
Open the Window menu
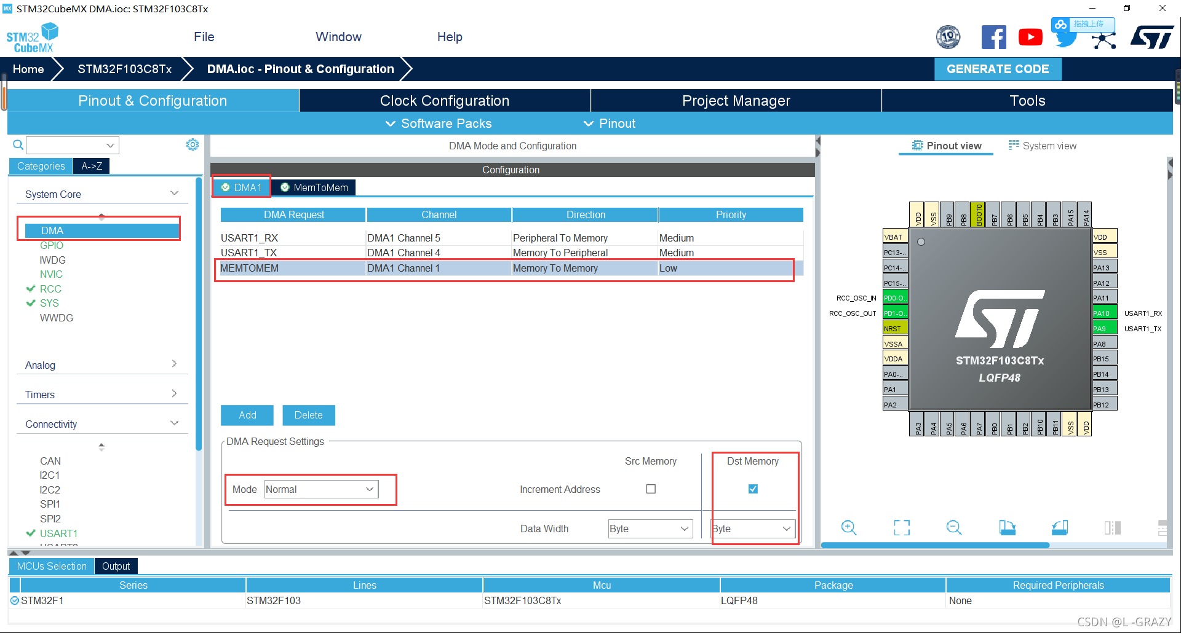point(338,37)
